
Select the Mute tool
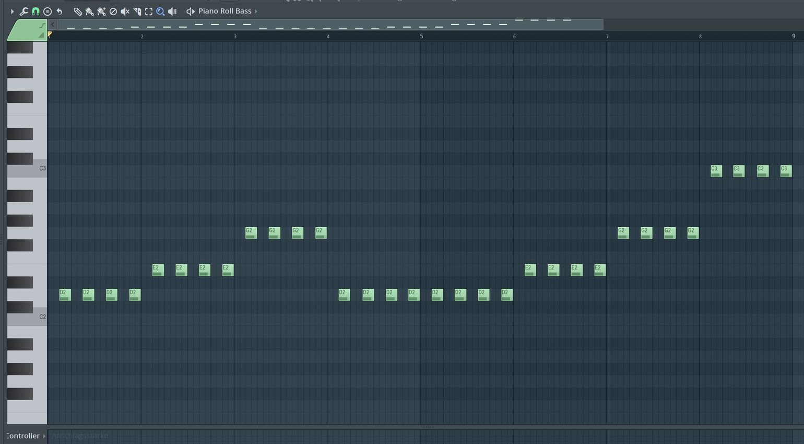125,11
